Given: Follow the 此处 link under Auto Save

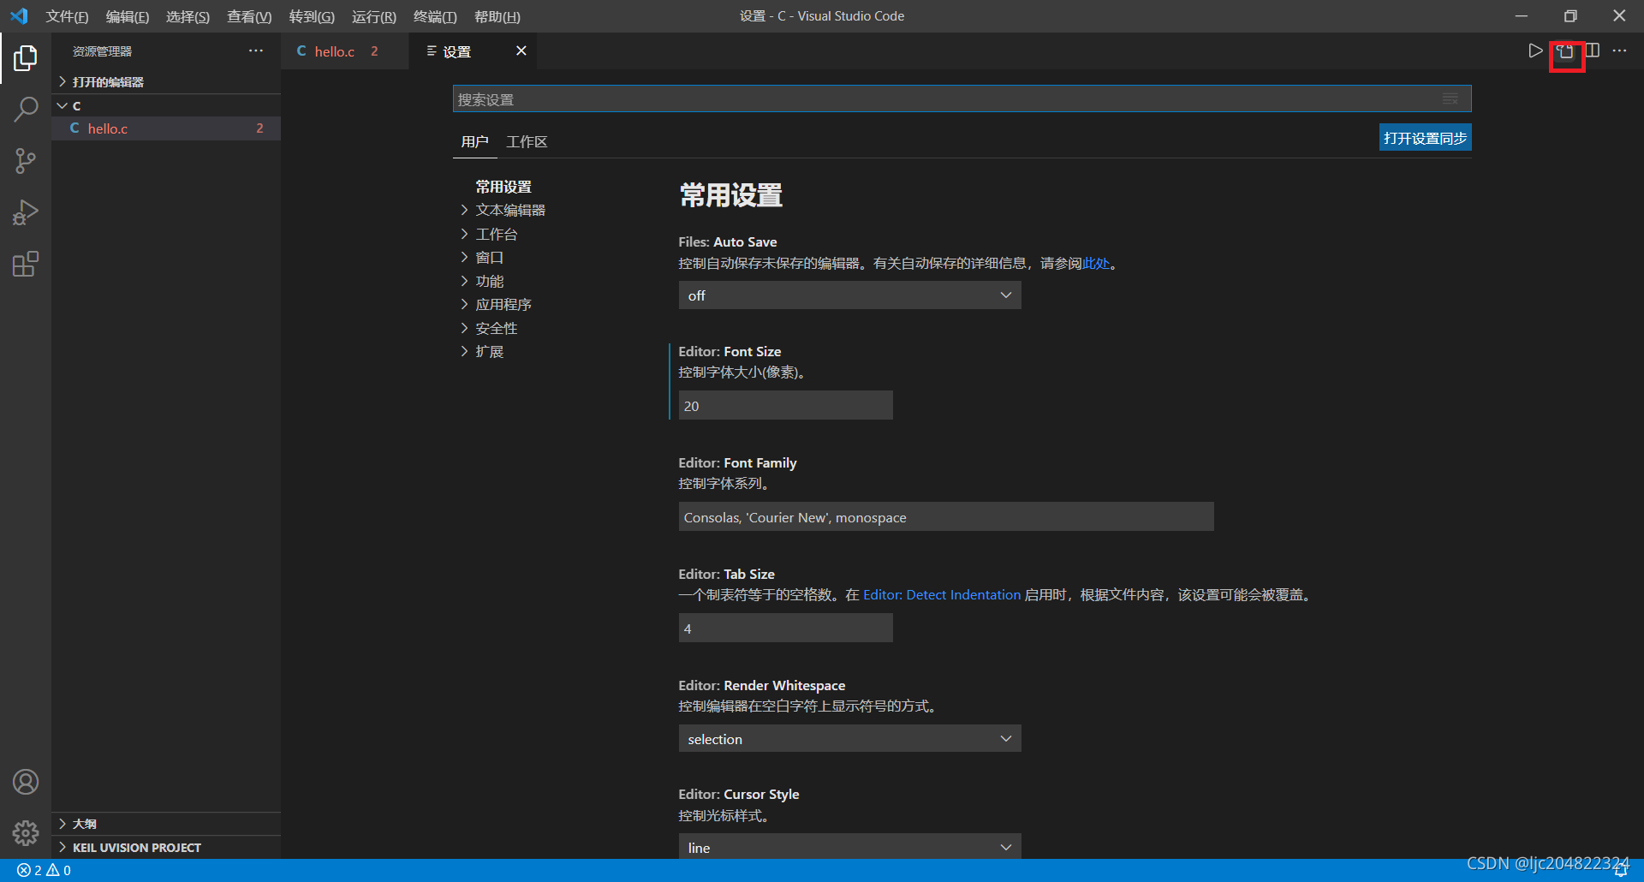Looking at the screenshot, I should (1096, 263).
